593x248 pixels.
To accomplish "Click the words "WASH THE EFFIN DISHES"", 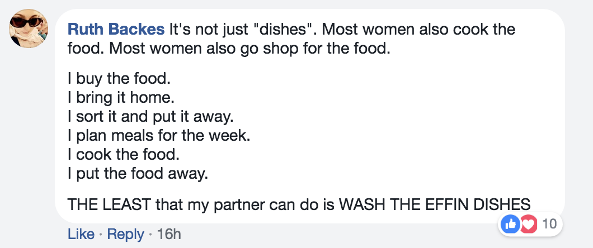I will tap(435, 204).
